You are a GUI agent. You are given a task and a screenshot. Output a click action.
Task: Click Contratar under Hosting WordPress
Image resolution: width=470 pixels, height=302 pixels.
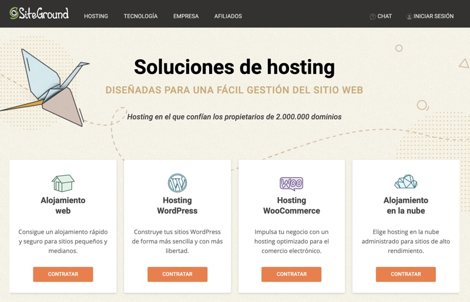tap(177, 274)
